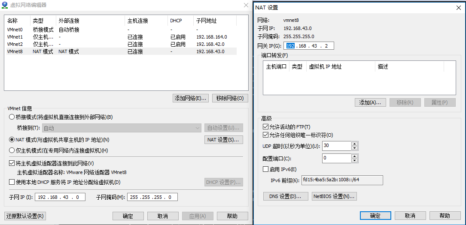Open NAT 设置(S)... button
The height and width of the screenshot is (225, 466).
point(224,140)
